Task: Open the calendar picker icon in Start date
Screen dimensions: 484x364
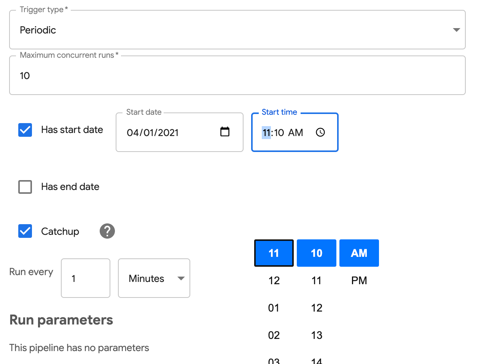Action: (x=225, y=132)
